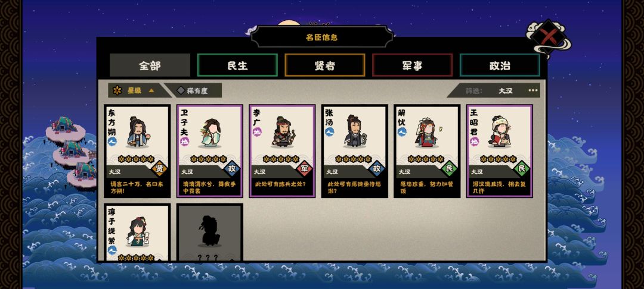This screenshot has height=289, width=644.
Task: Click the 地 attribute icon on 卫子夫's card
Action: tap(185, 142)
